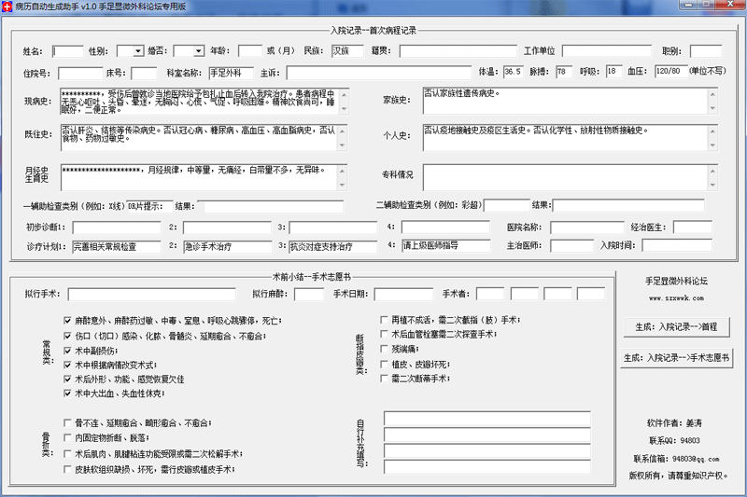
Task: Click the forum URL text www.szxwwk.com
Action: (x=676, y=298)
